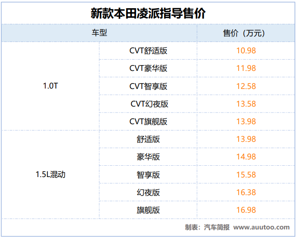Click the price 11.98

[246, 68]
